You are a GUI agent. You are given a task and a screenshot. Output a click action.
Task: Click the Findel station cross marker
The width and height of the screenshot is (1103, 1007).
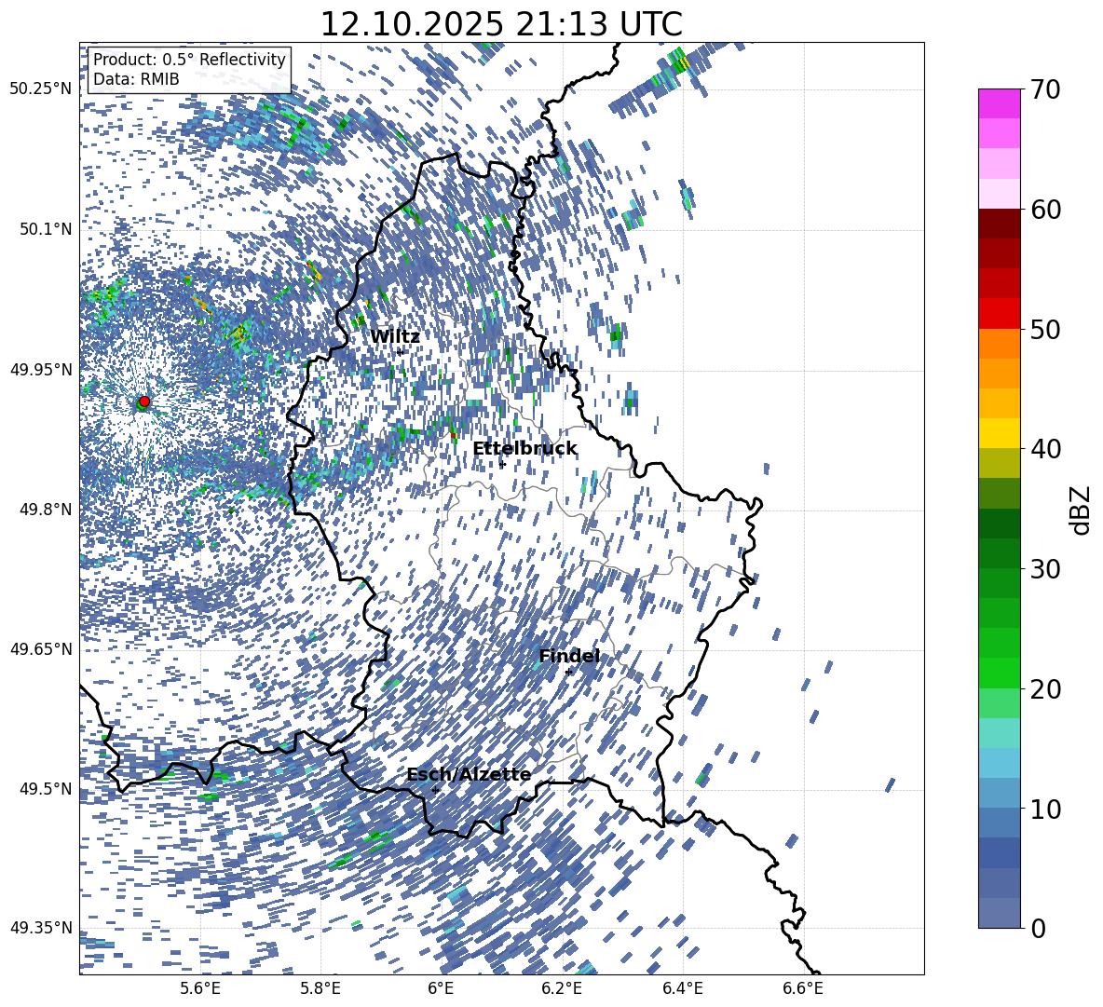coord(568,672)
